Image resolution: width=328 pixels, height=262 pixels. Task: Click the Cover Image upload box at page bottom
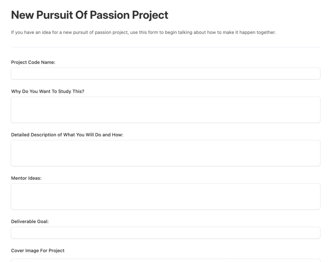coord(166,260)
